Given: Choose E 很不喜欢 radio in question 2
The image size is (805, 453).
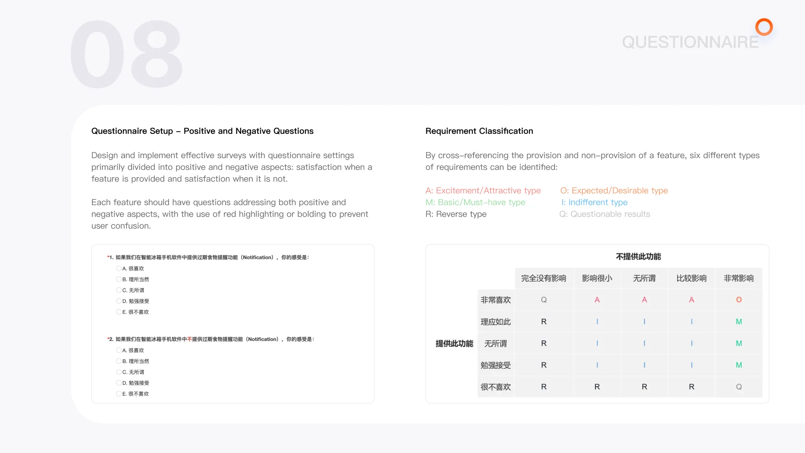Looking at the screenshot, I should pos(119,394).
